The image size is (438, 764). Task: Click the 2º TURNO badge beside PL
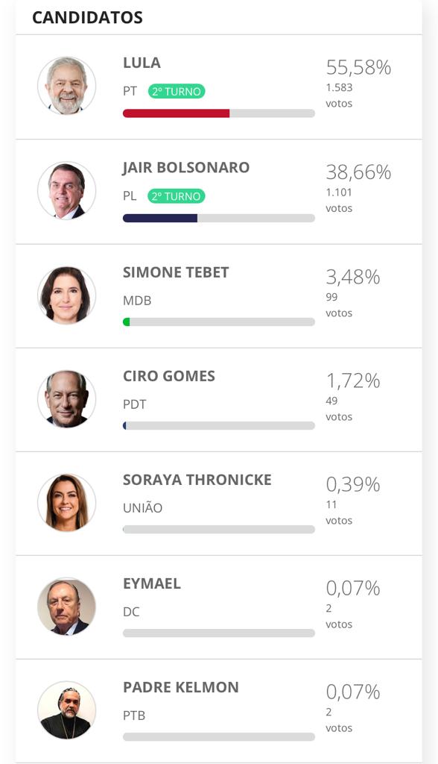(x=177, y=196)
